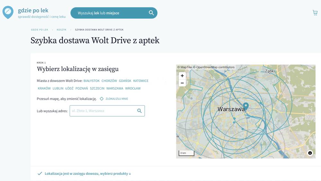Focus the top 'Wyszukaj lek lub miejsce' search field
Viewport: 321px width, 181px height.
point(114,13)
